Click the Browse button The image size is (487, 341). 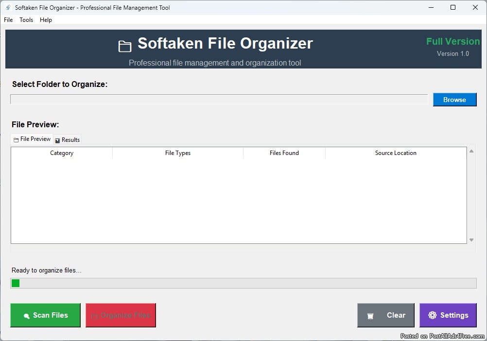coord(455,100)
